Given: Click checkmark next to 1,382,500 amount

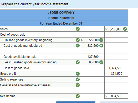Looking at the screenshot, I should pos(101,45).
